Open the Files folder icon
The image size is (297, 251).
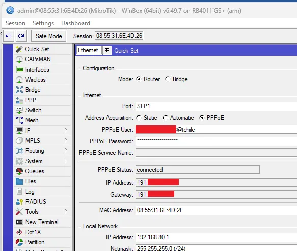(19, 181)
